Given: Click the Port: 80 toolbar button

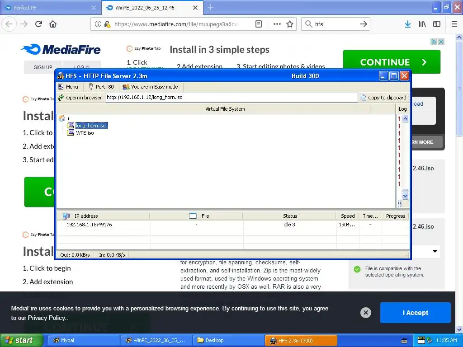Looking at the screenshot, I should [x=101, y=87].
